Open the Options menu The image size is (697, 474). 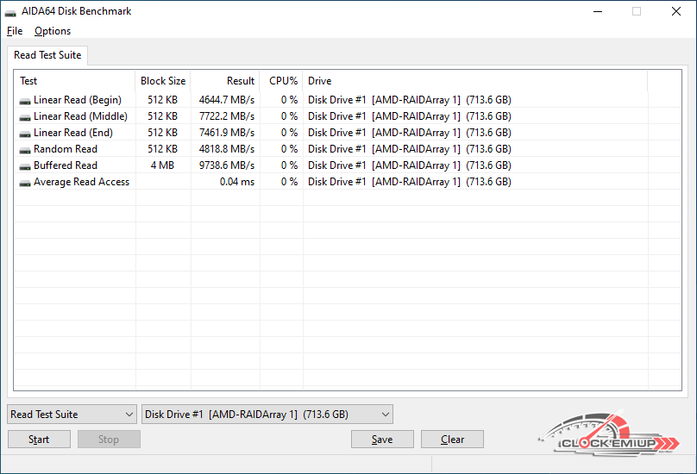coord(53,31)
